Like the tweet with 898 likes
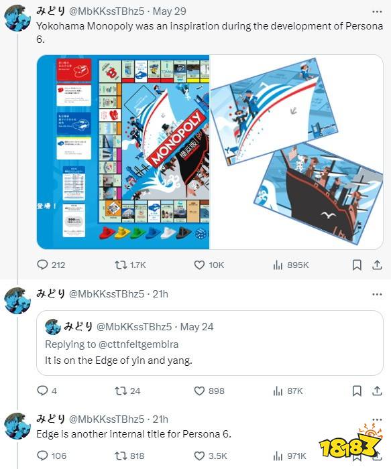 click(x=199, y=391)
